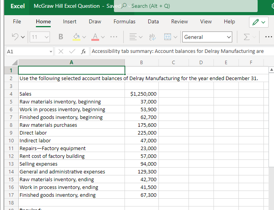Select Work in process inventory, beginning cell
This screenshot has height=210, width=274.
pyautogui.click(x=71, y=109)
